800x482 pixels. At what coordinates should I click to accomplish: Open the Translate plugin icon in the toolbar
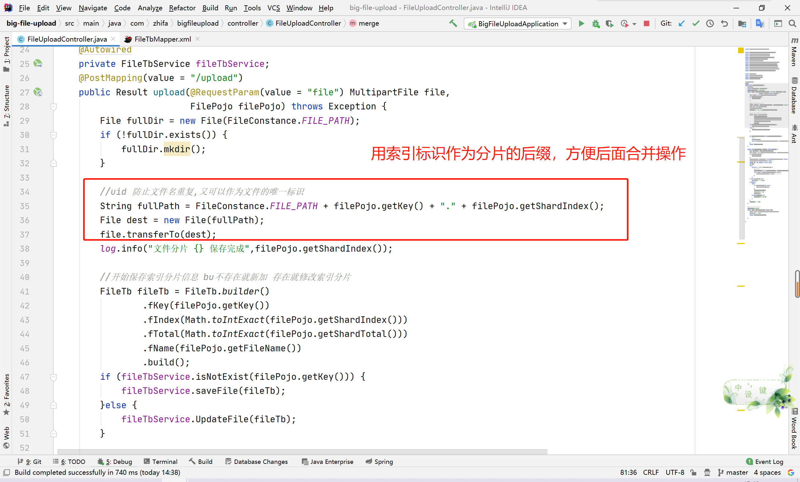pyautogui.click(x=760, y=23)
